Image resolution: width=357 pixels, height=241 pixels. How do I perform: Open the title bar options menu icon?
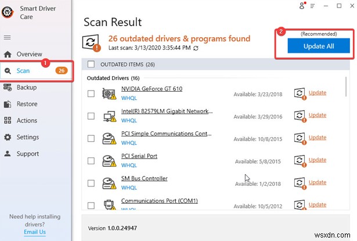(313, 6)
